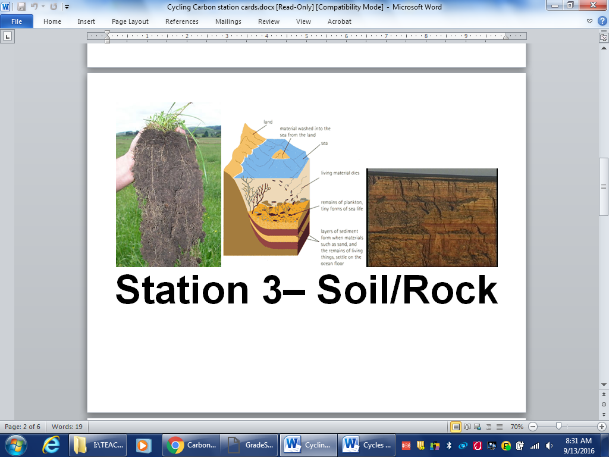This screenshot has height=457, width=609.
Task: Open the Mailings tab
Action: [x=228, y=21]
